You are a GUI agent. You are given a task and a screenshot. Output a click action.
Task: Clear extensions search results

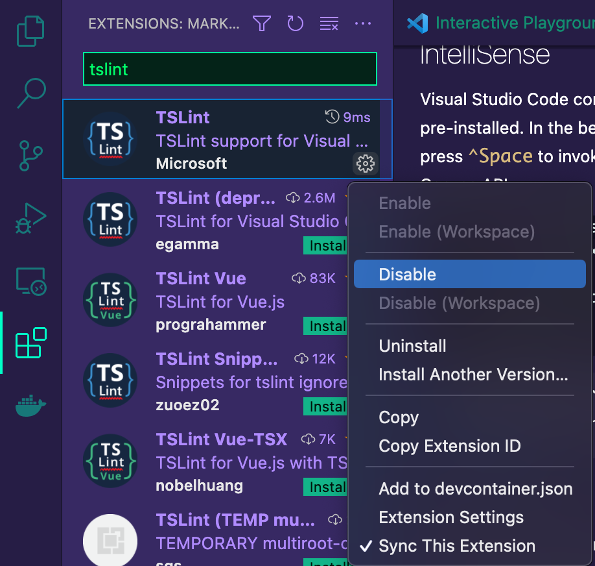click(x=329, y=23)
